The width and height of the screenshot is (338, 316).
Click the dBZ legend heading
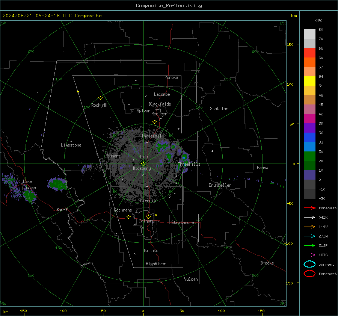pyautogui.click(x=318, y=20)
